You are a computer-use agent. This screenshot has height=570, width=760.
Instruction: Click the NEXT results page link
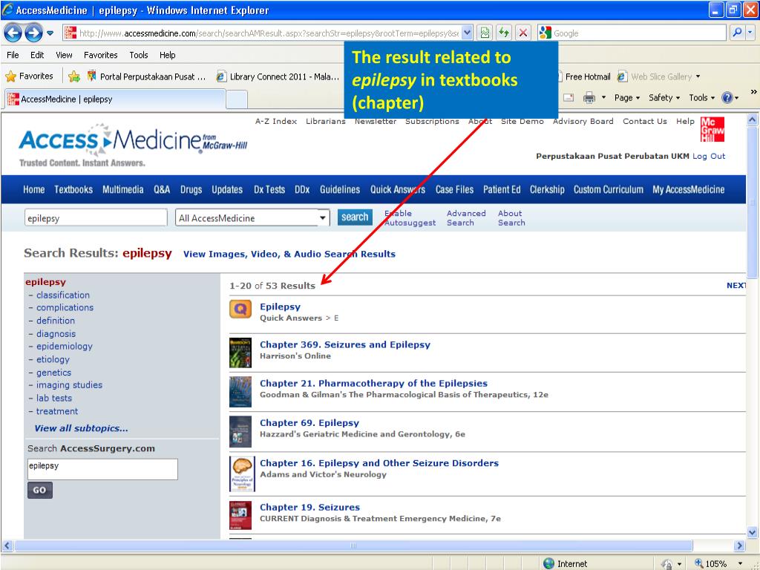coord(736,286)
